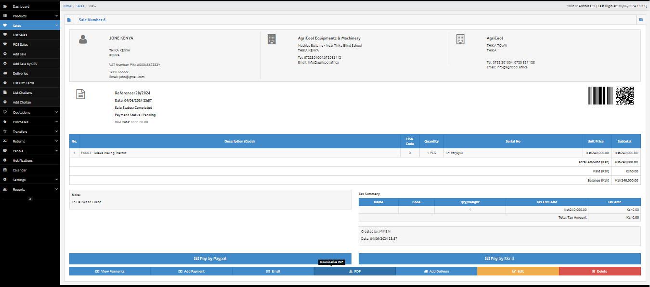Expand the Settings menu chevron
Screen dimensions: 650x287
tap(56, 180)
